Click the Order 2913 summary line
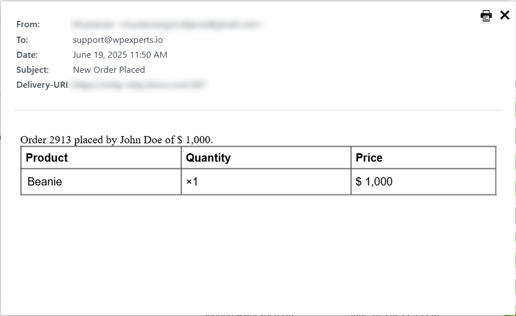The width and height of the screenshot is (516, 316). [x=116, y=140]
